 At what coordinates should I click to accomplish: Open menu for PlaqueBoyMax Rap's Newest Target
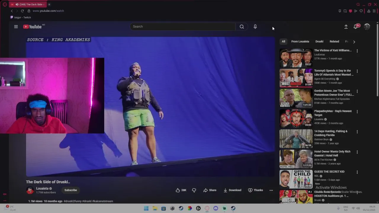(x=357, y=112)
